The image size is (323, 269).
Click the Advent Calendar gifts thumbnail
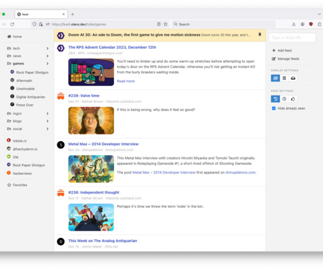[x=91, y=72]
